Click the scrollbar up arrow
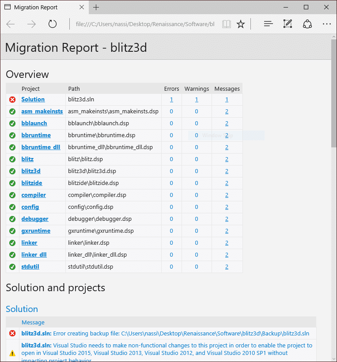The width and height of the screenshot is (337, 362). (x=334, y=37)
